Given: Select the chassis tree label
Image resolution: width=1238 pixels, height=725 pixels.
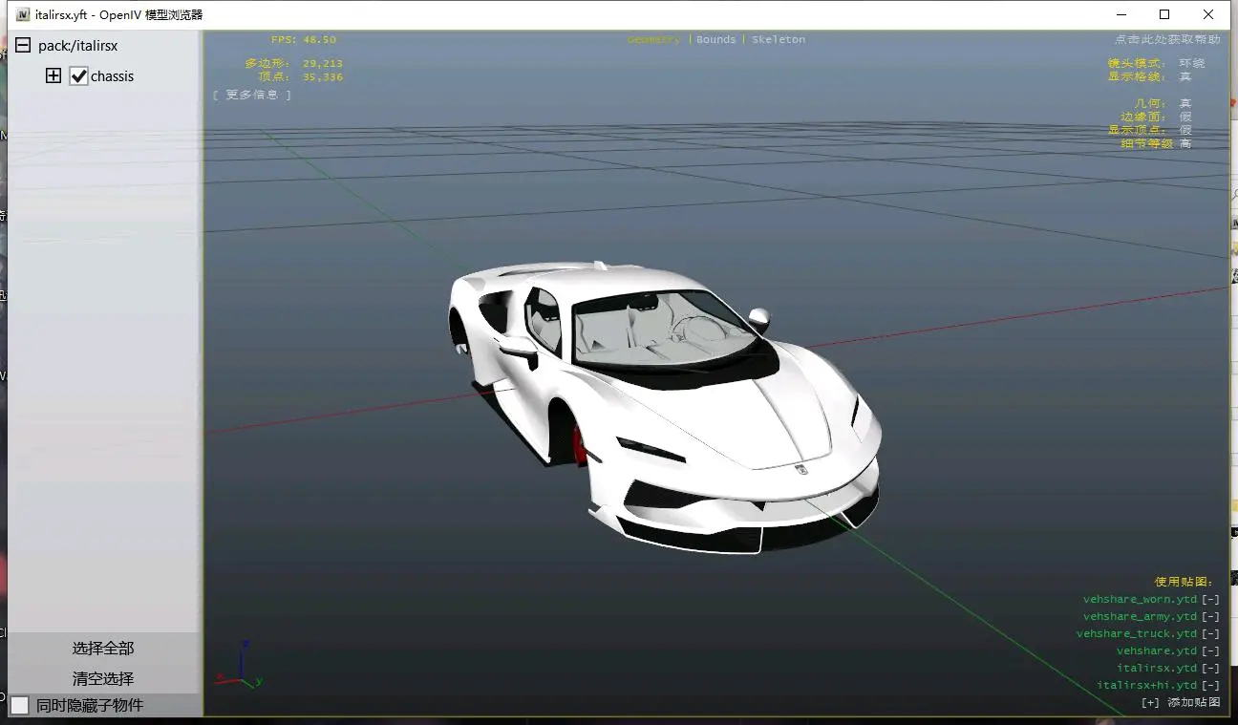Looking at the screenshot, I should click(113, 76).
